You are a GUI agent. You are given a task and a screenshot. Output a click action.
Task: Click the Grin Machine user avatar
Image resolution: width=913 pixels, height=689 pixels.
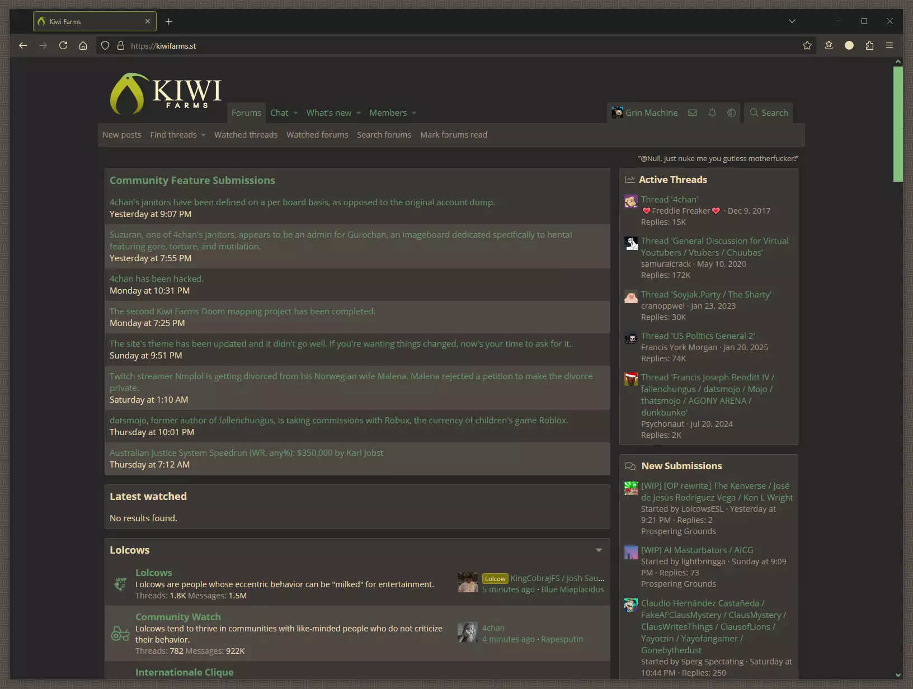click(618, 112)
